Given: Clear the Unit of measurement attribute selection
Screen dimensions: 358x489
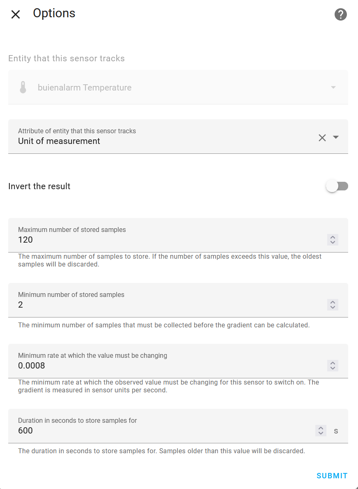Looking at the screenshot, I should pyautogui.click(x=322, y=138).
